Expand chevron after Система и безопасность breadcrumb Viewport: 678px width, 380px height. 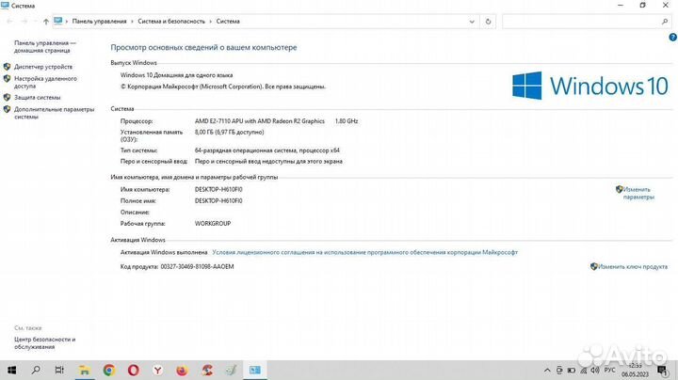211,21
